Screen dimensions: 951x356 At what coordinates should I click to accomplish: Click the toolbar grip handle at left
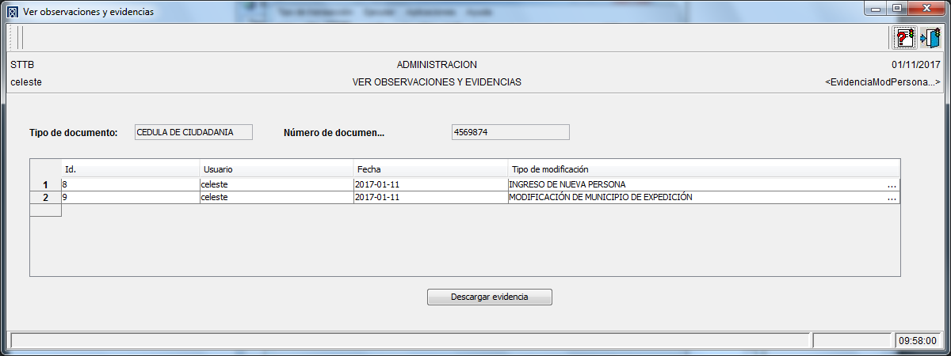[17, 37]
